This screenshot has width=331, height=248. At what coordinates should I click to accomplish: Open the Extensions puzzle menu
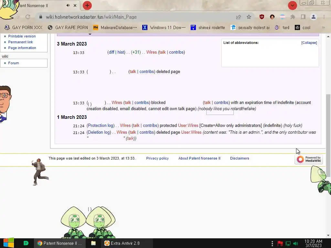point(293,17)
